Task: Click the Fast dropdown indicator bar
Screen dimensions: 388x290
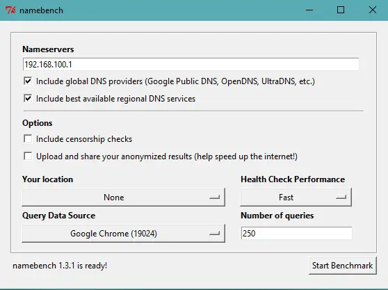Action: click(341, 198)
